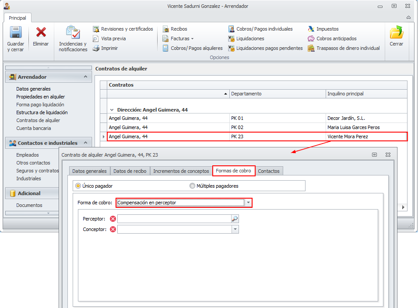Open Incidencias y notificaciones
Image resolution: width=418 pixels, height=308 pixels.
click(73, 33)
